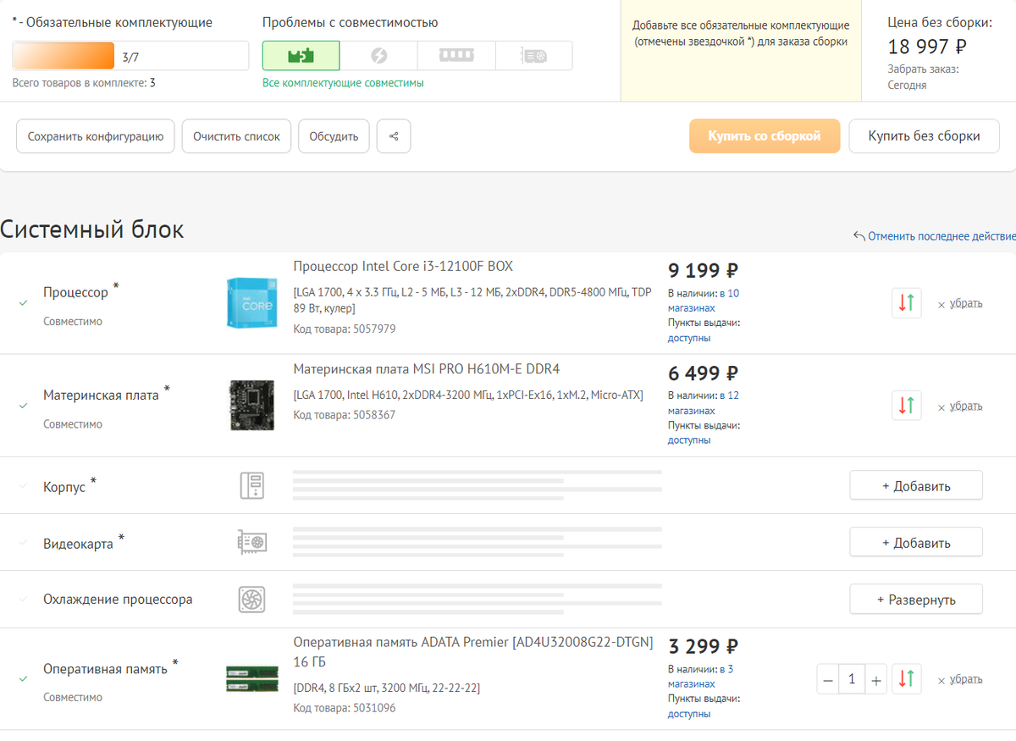Open the MSI PRO H610M-E board image

click(251, 405)
